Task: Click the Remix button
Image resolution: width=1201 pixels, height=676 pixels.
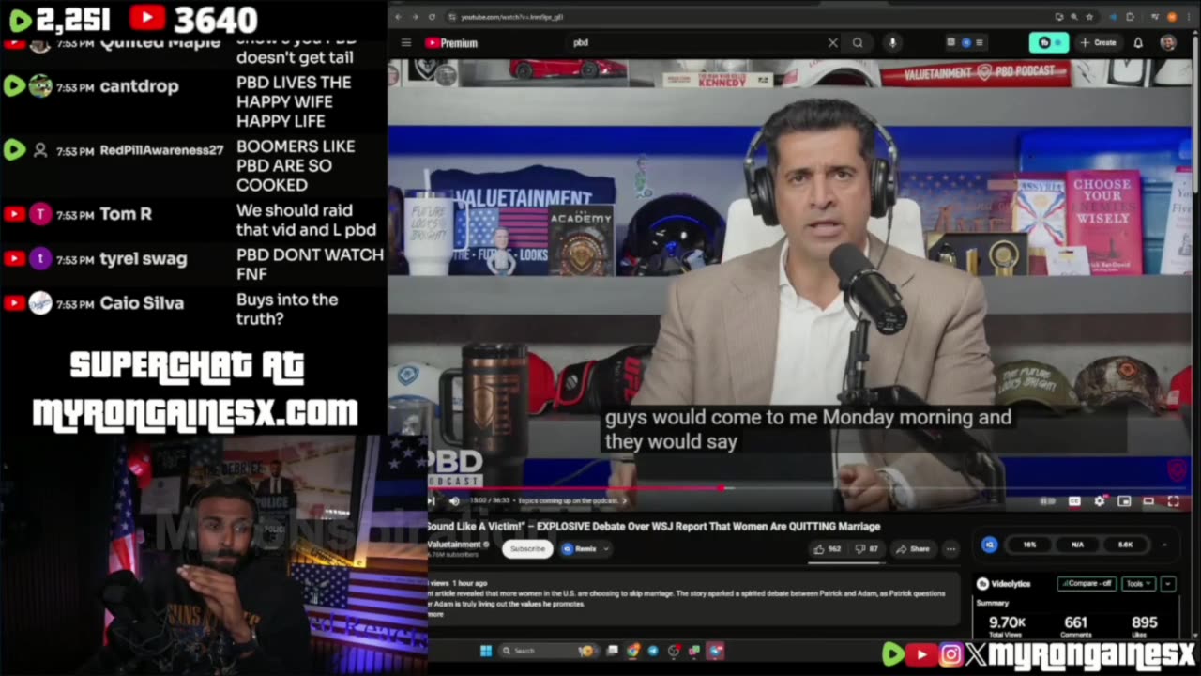Action: point(587,549)
